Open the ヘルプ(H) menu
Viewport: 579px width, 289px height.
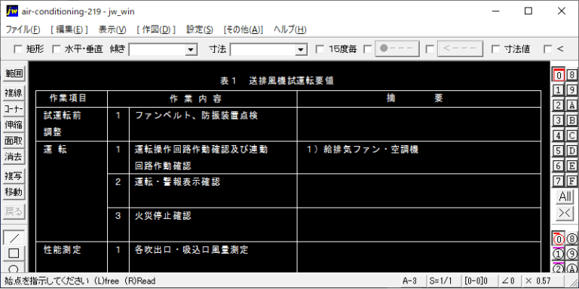click(x=289, y=30)
